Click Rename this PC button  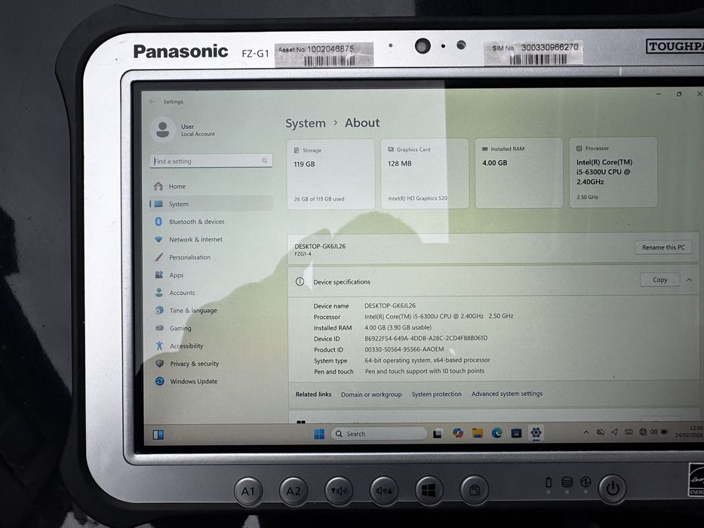pos(663,247)
